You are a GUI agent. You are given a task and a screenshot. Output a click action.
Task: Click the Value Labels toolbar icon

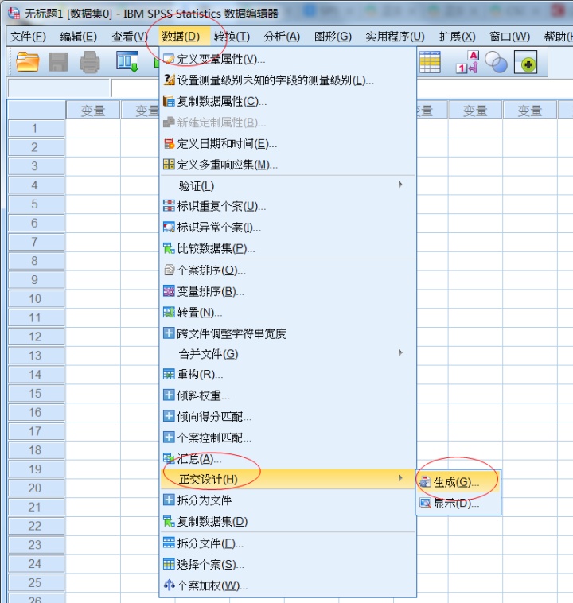point(467,62)
